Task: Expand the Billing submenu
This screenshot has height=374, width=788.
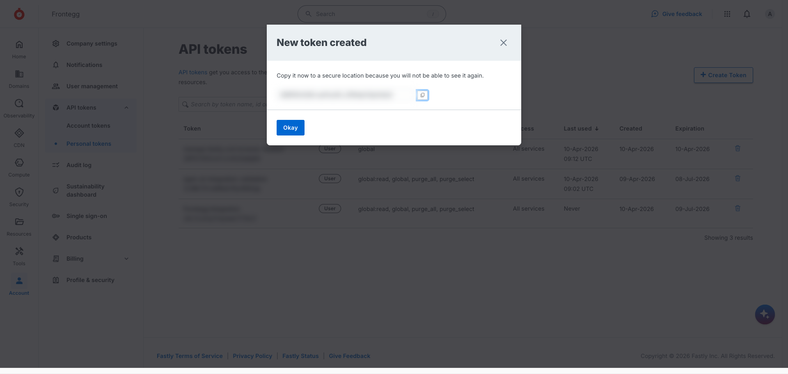Action: 126,259
